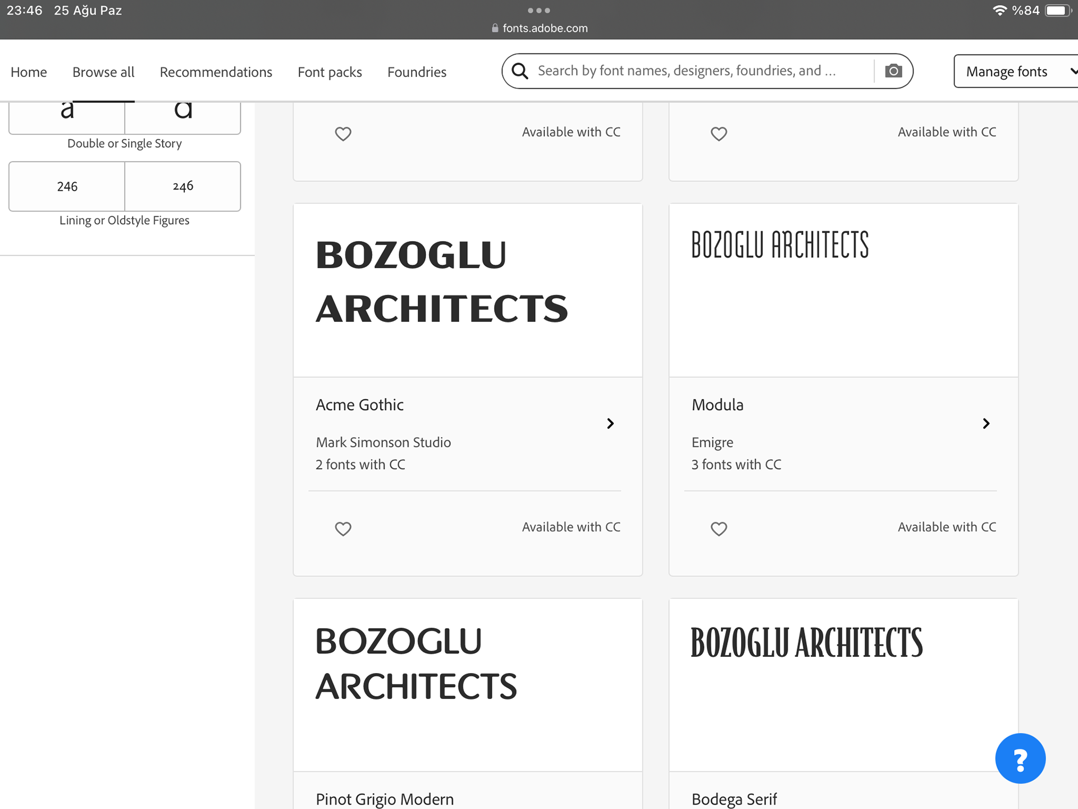The image size is (1078, 809).
Task: Favorite Acme Gothic with heart icon
Action: (x=343, y=529)
